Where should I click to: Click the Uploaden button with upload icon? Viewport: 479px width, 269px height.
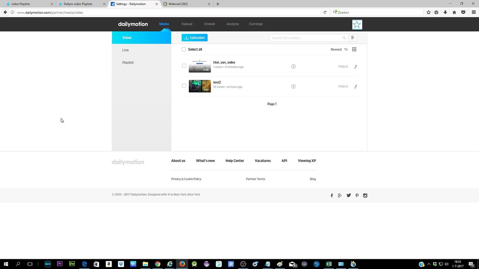195,38
